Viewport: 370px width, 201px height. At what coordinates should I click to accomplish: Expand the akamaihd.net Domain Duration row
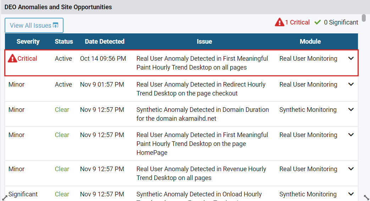pyautogui.click(x=351, y=110)
